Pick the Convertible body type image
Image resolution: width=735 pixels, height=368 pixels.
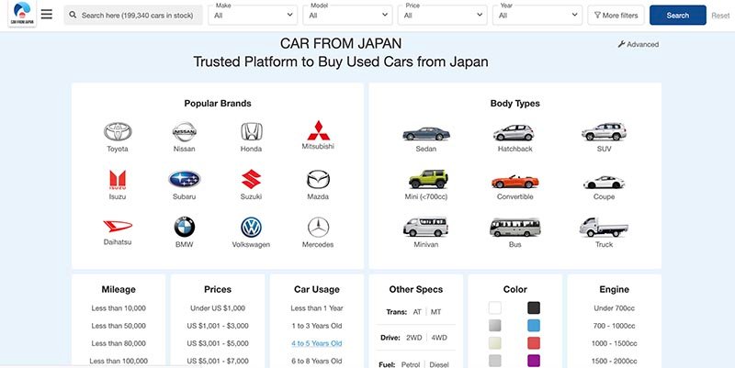[514, 180]
